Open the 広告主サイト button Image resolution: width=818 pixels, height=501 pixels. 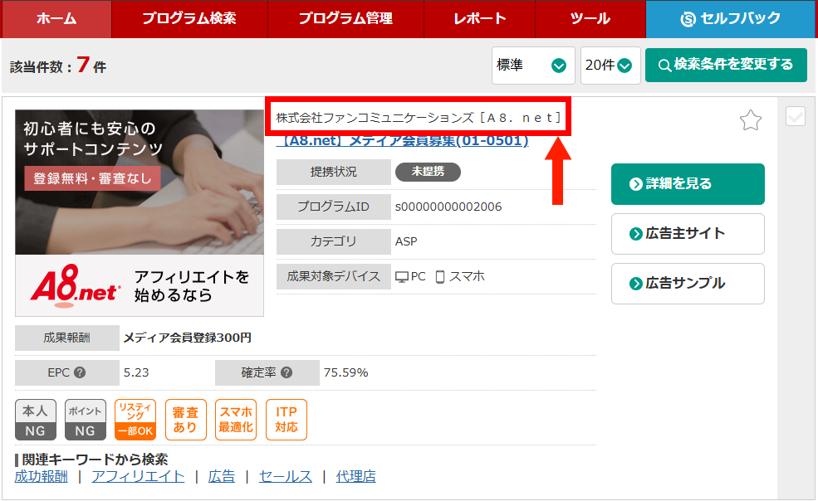coord(688,234)
